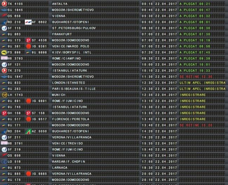Viewport: 228px width, 185px height.
Task: Click the airline logo beside 5F 121
Action: (x=4, y=64)
